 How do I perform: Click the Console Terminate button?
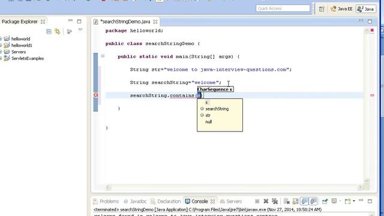pos(257,202)
